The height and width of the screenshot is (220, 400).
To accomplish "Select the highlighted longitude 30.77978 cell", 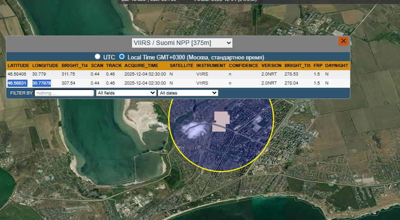I will coord(41,83).
